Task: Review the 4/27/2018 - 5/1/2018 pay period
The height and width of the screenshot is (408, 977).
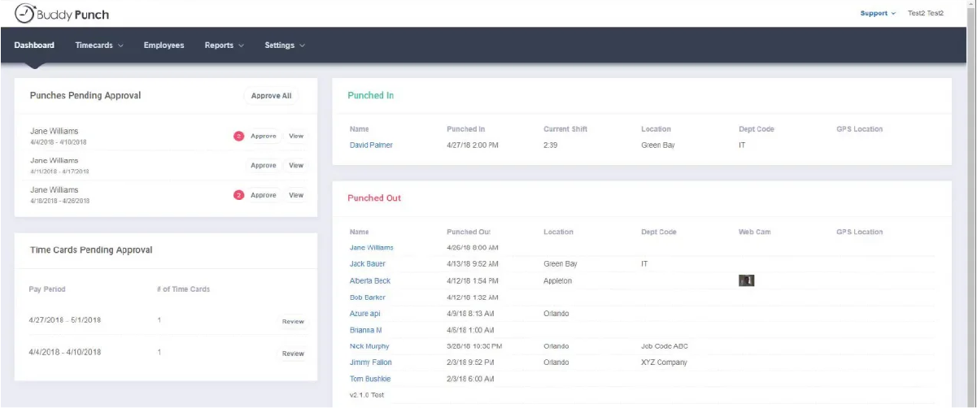Action: (x=293, y=322)
